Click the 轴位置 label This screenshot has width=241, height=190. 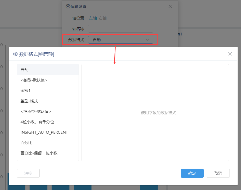[x=78, y=18]
